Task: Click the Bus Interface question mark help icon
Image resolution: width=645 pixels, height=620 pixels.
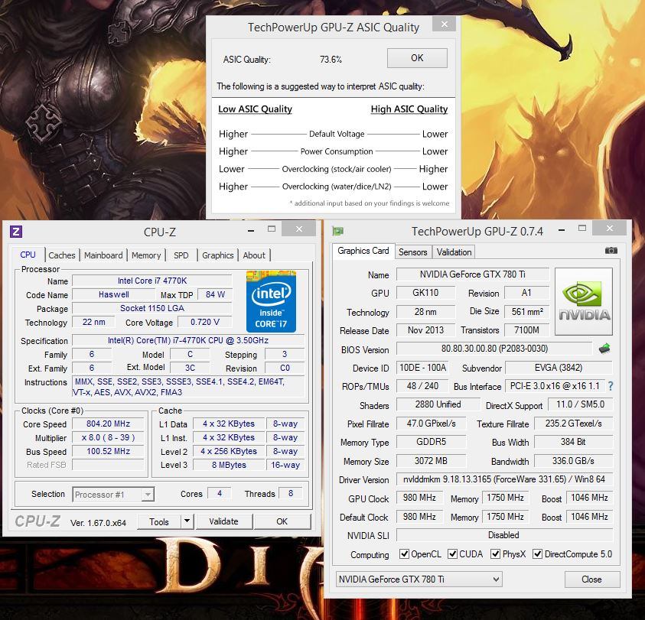Action: click(x=611, y=386)
